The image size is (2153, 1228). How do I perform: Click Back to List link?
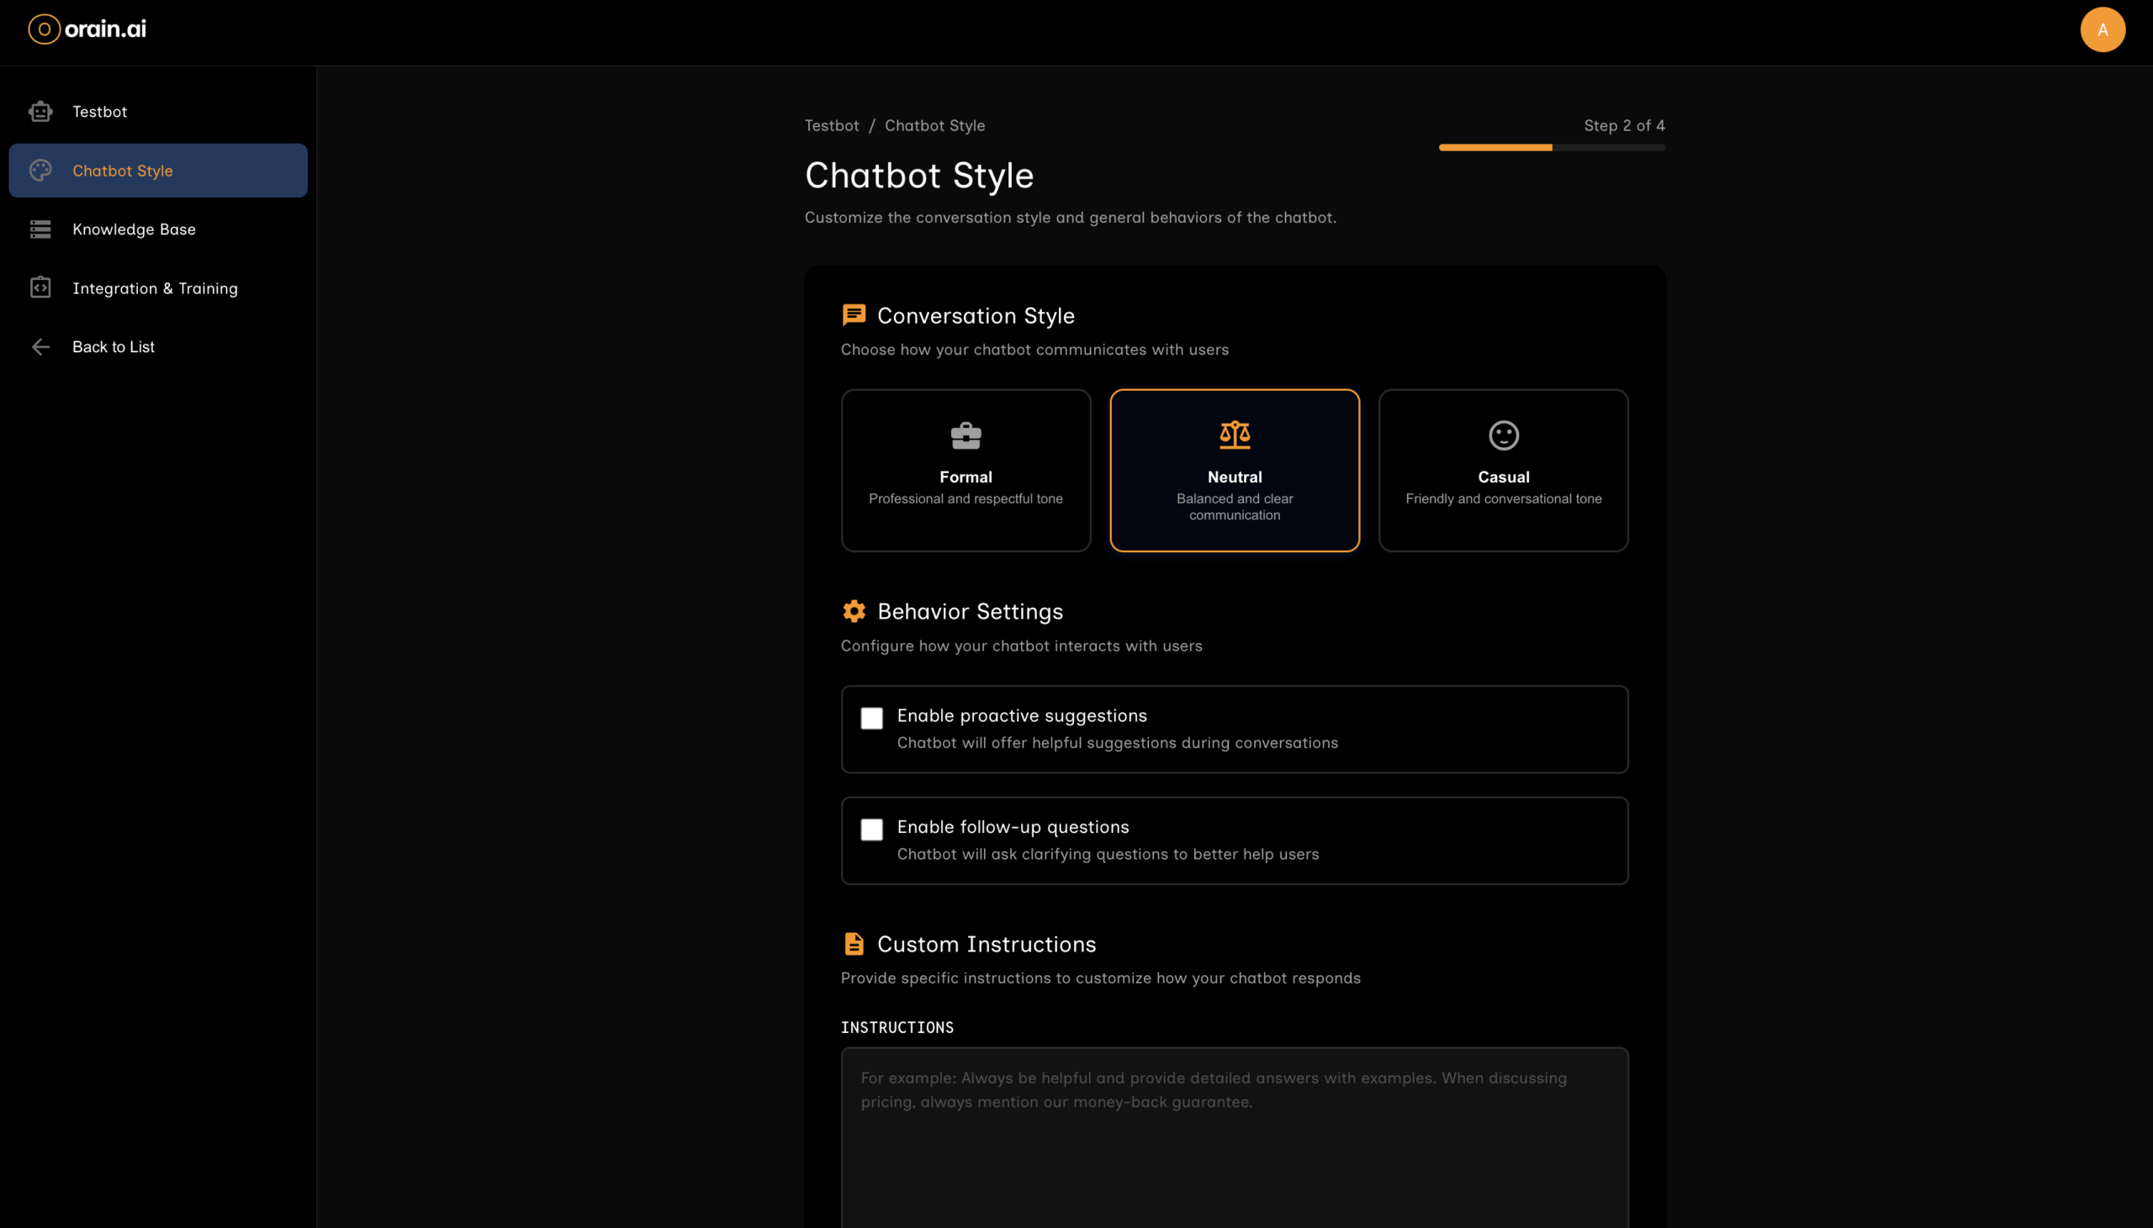[x=113, y=346]
